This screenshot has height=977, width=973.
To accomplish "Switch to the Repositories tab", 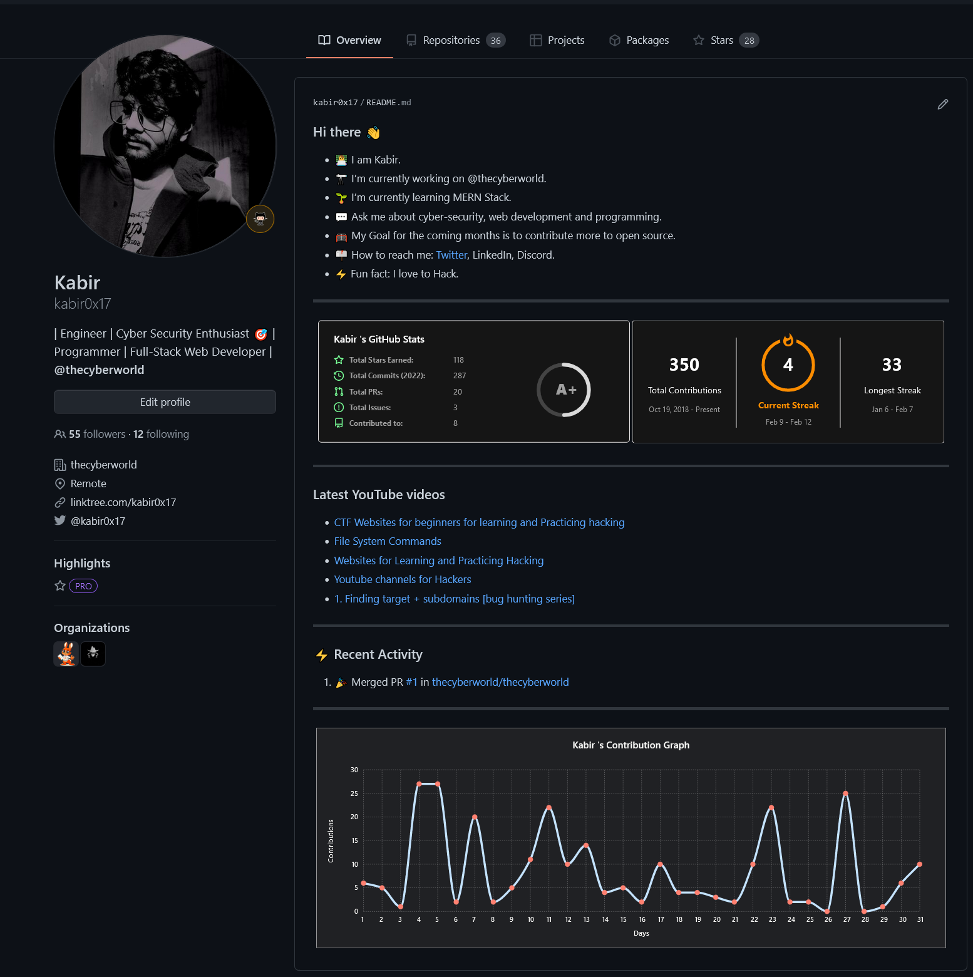I will pos(456,40).
